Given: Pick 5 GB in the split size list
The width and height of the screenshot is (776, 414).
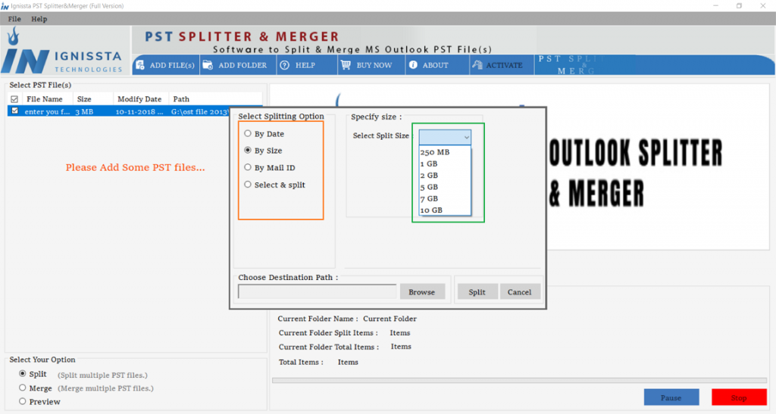Looking at the screenshot, I should tap(429, 187).
